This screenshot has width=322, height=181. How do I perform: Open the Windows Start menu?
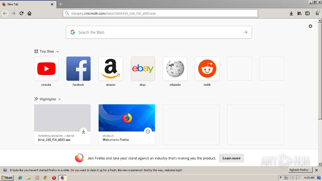pos(7,178)
